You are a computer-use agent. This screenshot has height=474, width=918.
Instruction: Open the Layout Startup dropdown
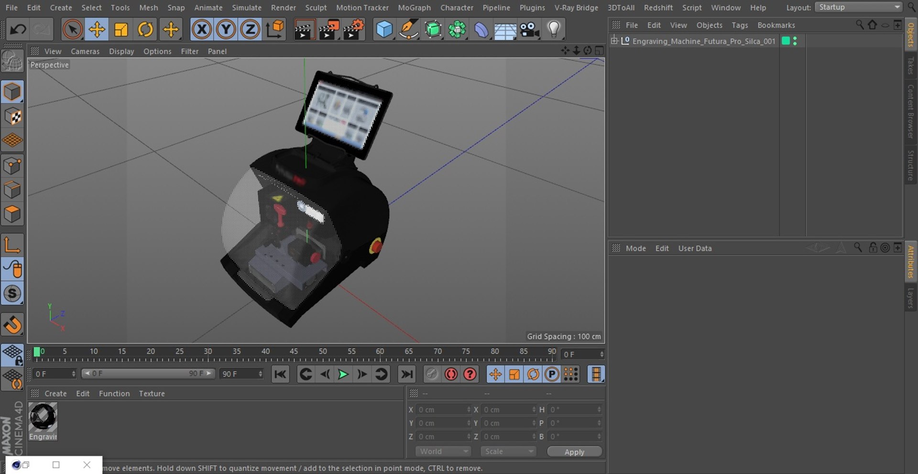pyautogui.click(x=858, y=7)
